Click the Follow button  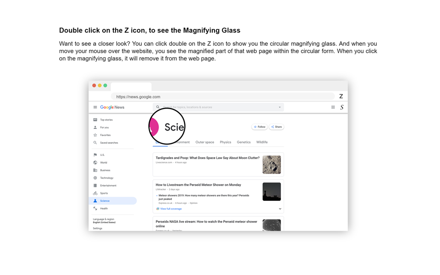tap(259, 127)
